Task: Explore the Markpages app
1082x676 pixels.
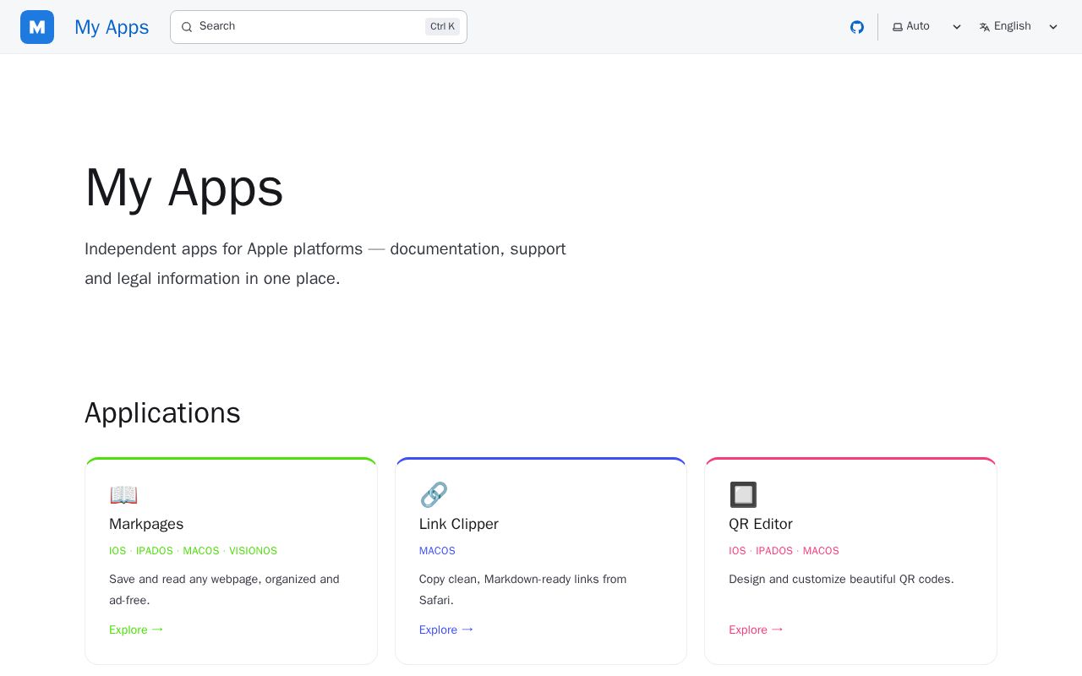Action: [x=136, y=630]
